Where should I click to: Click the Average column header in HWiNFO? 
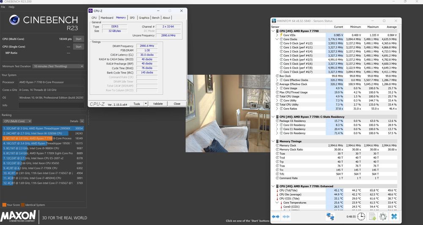point(391,27)
